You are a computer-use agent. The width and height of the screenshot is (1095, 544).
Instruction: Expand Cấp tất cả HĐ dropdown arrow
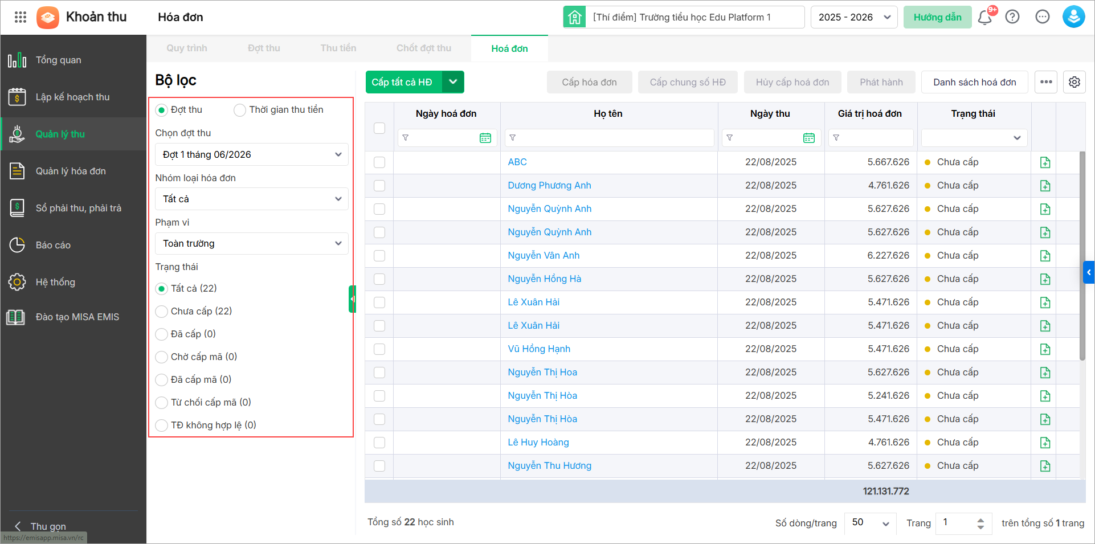(453, 82)
